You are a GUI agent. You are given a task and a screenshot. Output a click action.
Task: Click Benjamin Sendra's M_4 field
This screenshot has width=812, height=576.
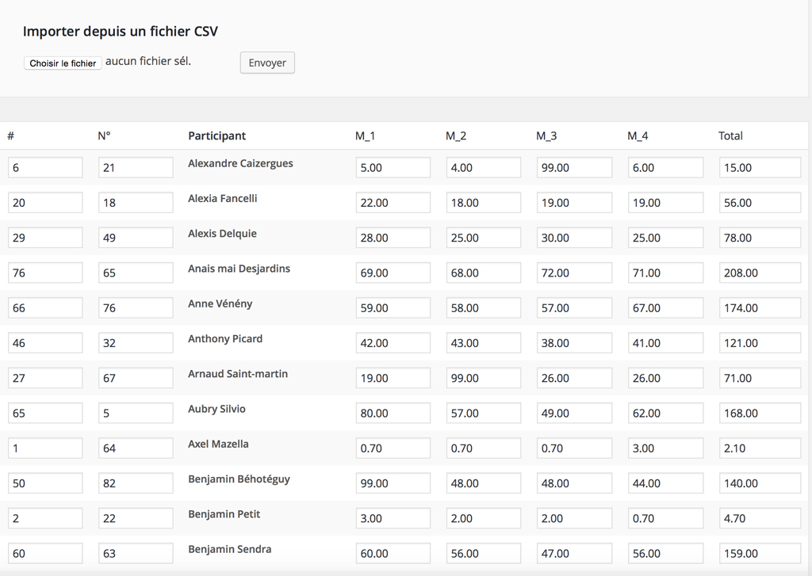pyautogui.click(x=665, y=554)
